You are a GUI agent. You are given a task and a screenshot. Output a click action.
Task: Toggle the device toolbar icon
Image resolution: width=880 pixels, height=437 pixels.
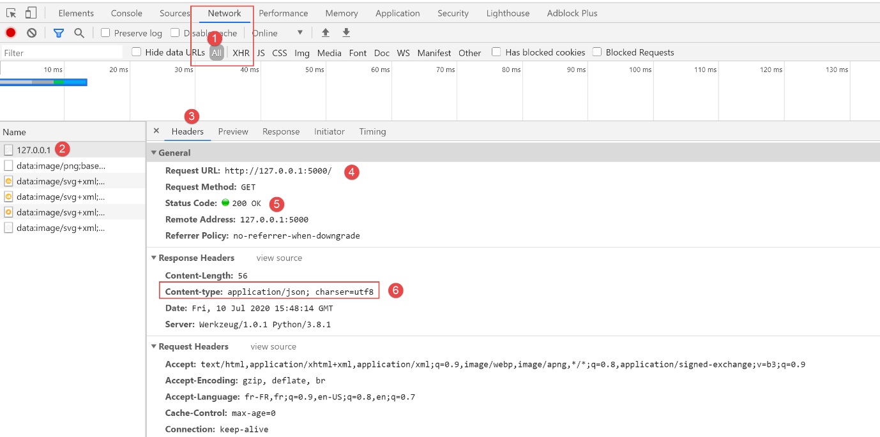coord(31,13)
